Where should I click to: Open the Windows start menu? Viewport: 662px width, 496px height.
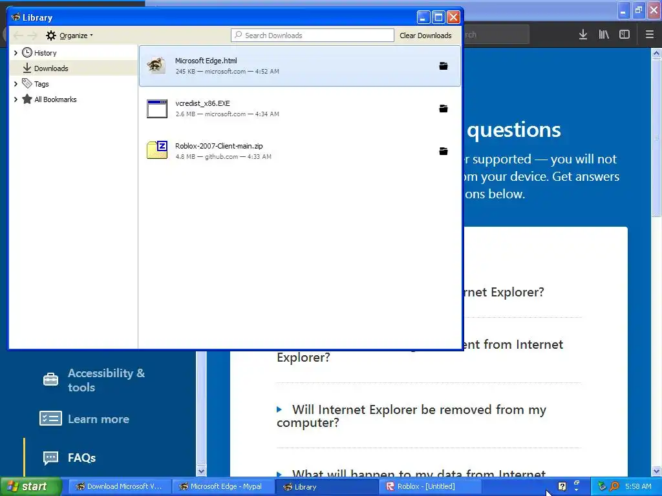point(30,486)
